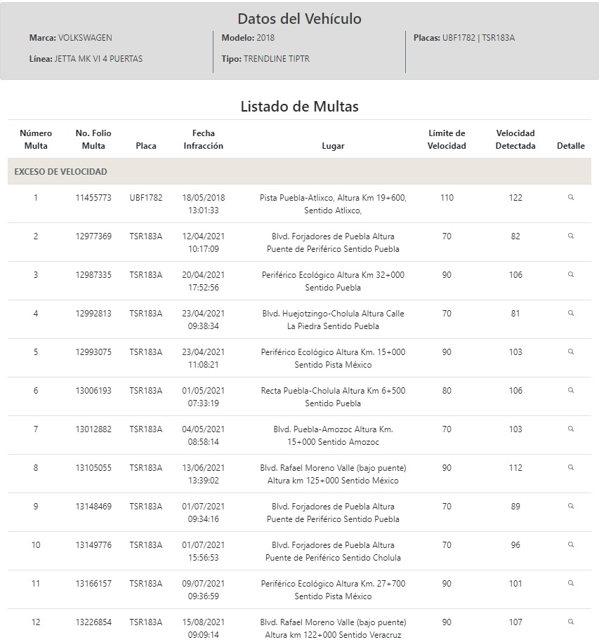View details of fine number 3
Image resolution: width=599 pixels, height=642 pixels.
(x=570, y=274)
